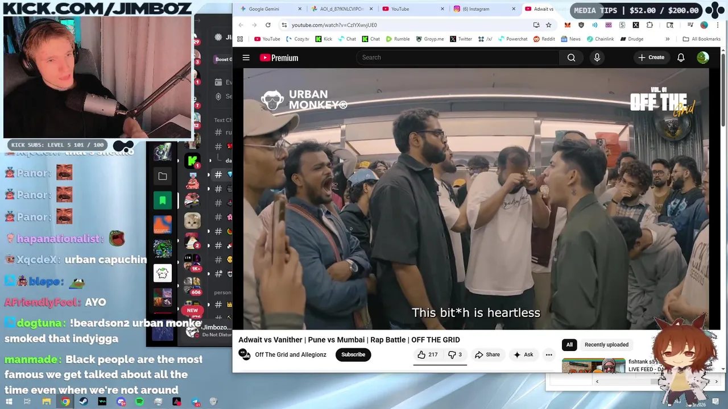The image size is (728, 409).
Task: Click the Chrome taskbar icon
Action: pyautogui.click(x=65, y=402)
